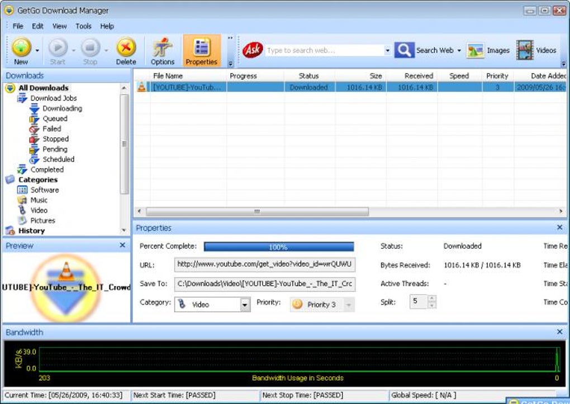
Task: Select the Categories tree node
Action: (38, 180)
